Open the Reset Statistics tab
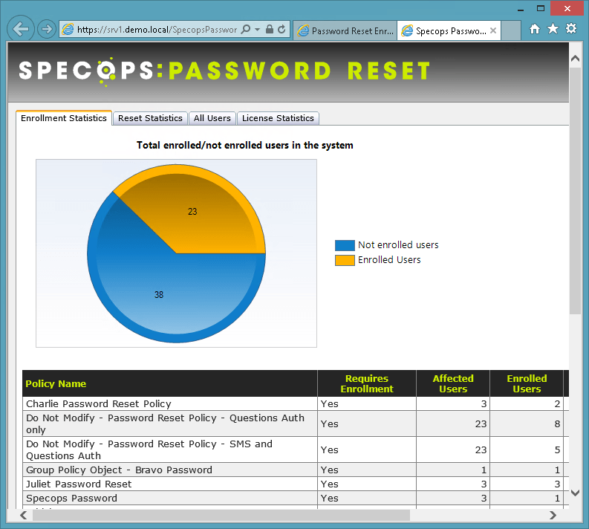589x529 pixels. (x=150, y=118)
